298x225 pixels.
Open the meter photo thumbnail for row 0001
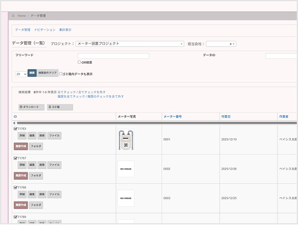(x=126, y=139)
